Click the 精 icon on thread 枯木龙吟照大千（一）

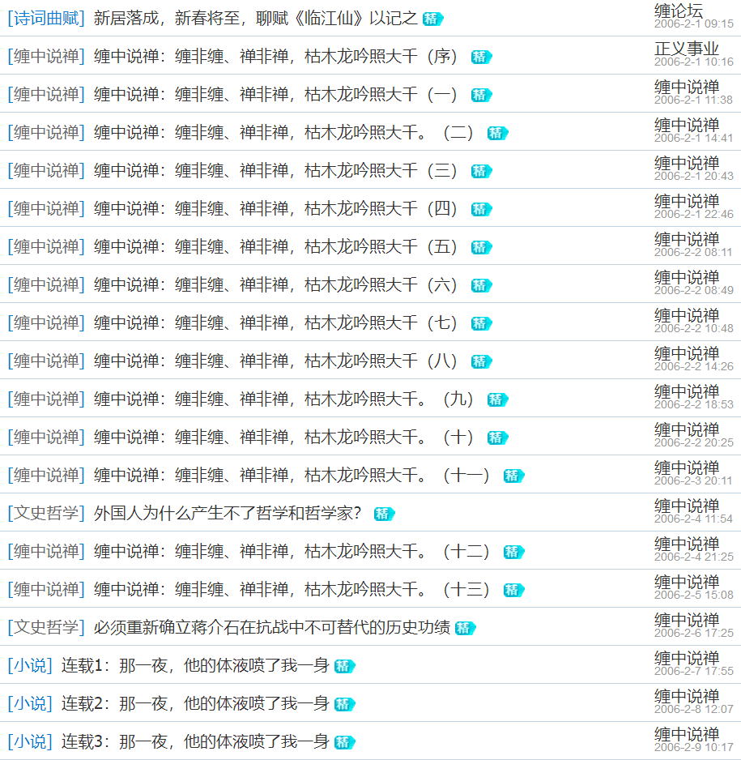point(480,95)
